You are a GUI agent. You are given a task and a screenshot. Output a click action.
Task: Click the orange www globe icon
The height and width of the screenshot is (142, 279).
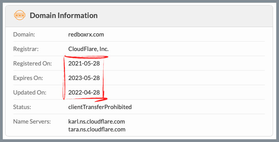coord(20,15)
